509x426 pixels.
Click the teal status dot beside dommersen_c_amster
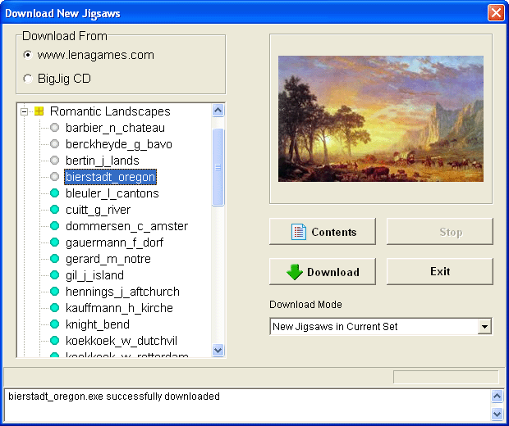tap(54, 226)
